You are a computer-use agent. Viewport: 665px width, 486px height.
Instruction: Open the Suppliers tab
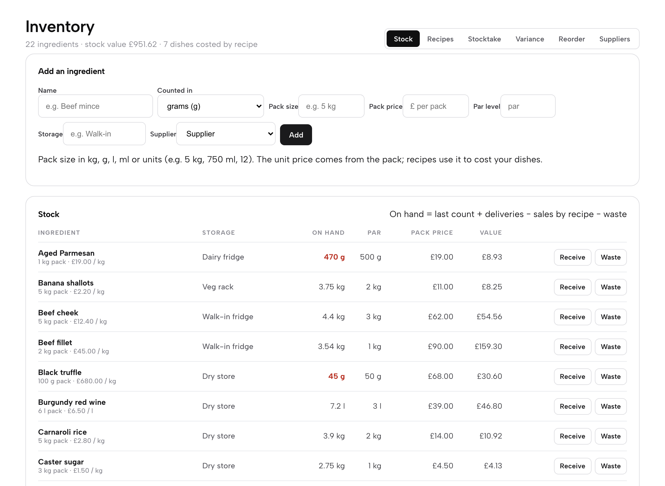614,39
